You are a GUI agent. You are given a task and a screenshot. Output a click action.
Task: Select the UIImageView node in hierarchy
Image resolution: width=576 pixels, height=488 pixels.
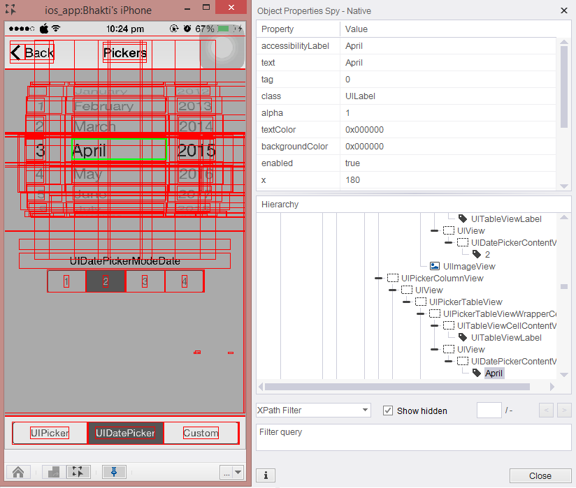tap(468, 266)
